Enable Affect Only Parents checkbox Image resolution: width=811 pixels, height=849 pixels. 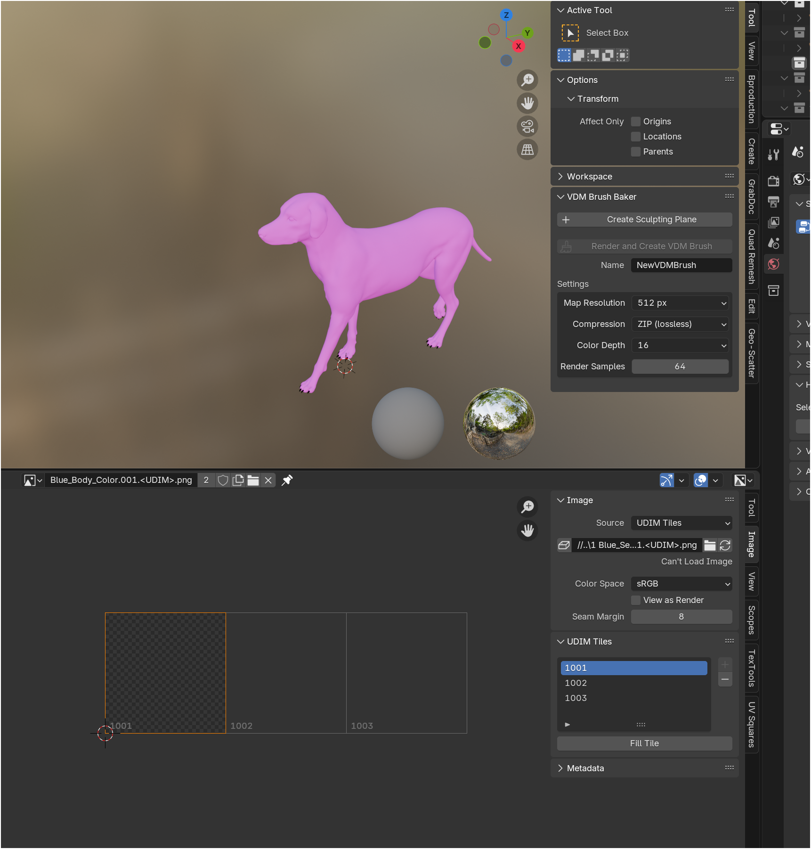pos(636,152)
